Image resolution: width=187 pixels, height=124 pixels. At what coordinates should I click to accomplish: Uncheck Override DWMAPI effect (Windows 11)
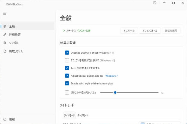[67, 53]
